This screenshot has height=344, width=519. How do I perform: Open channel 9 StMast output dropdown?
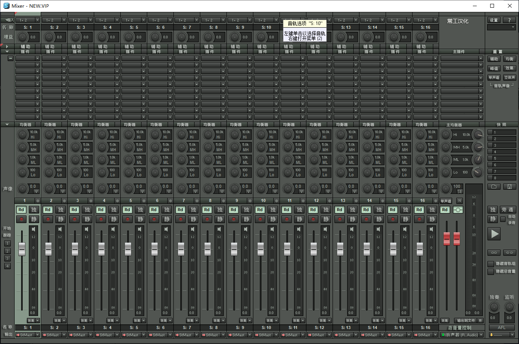point(250,335)
